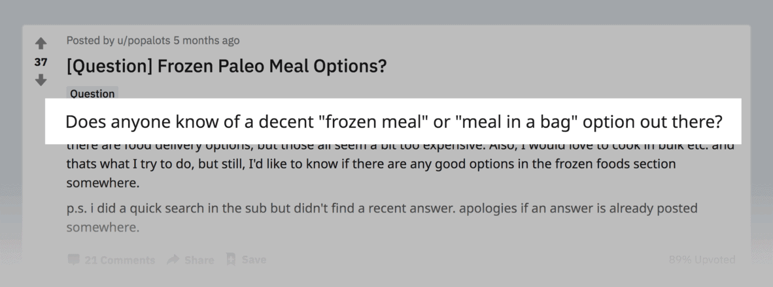Upvote the Frozen Paleo Meal post
The height and width of the screenshot is (287, 773).
(41, 43)
